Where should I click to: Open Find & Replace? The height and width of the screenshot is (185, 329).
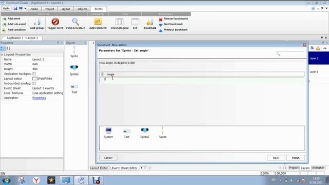click(76, 24)
